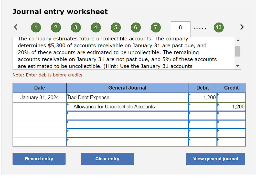Click the green step 2 icon
This screenshot has height=179, width=256.
coord(56,27)
